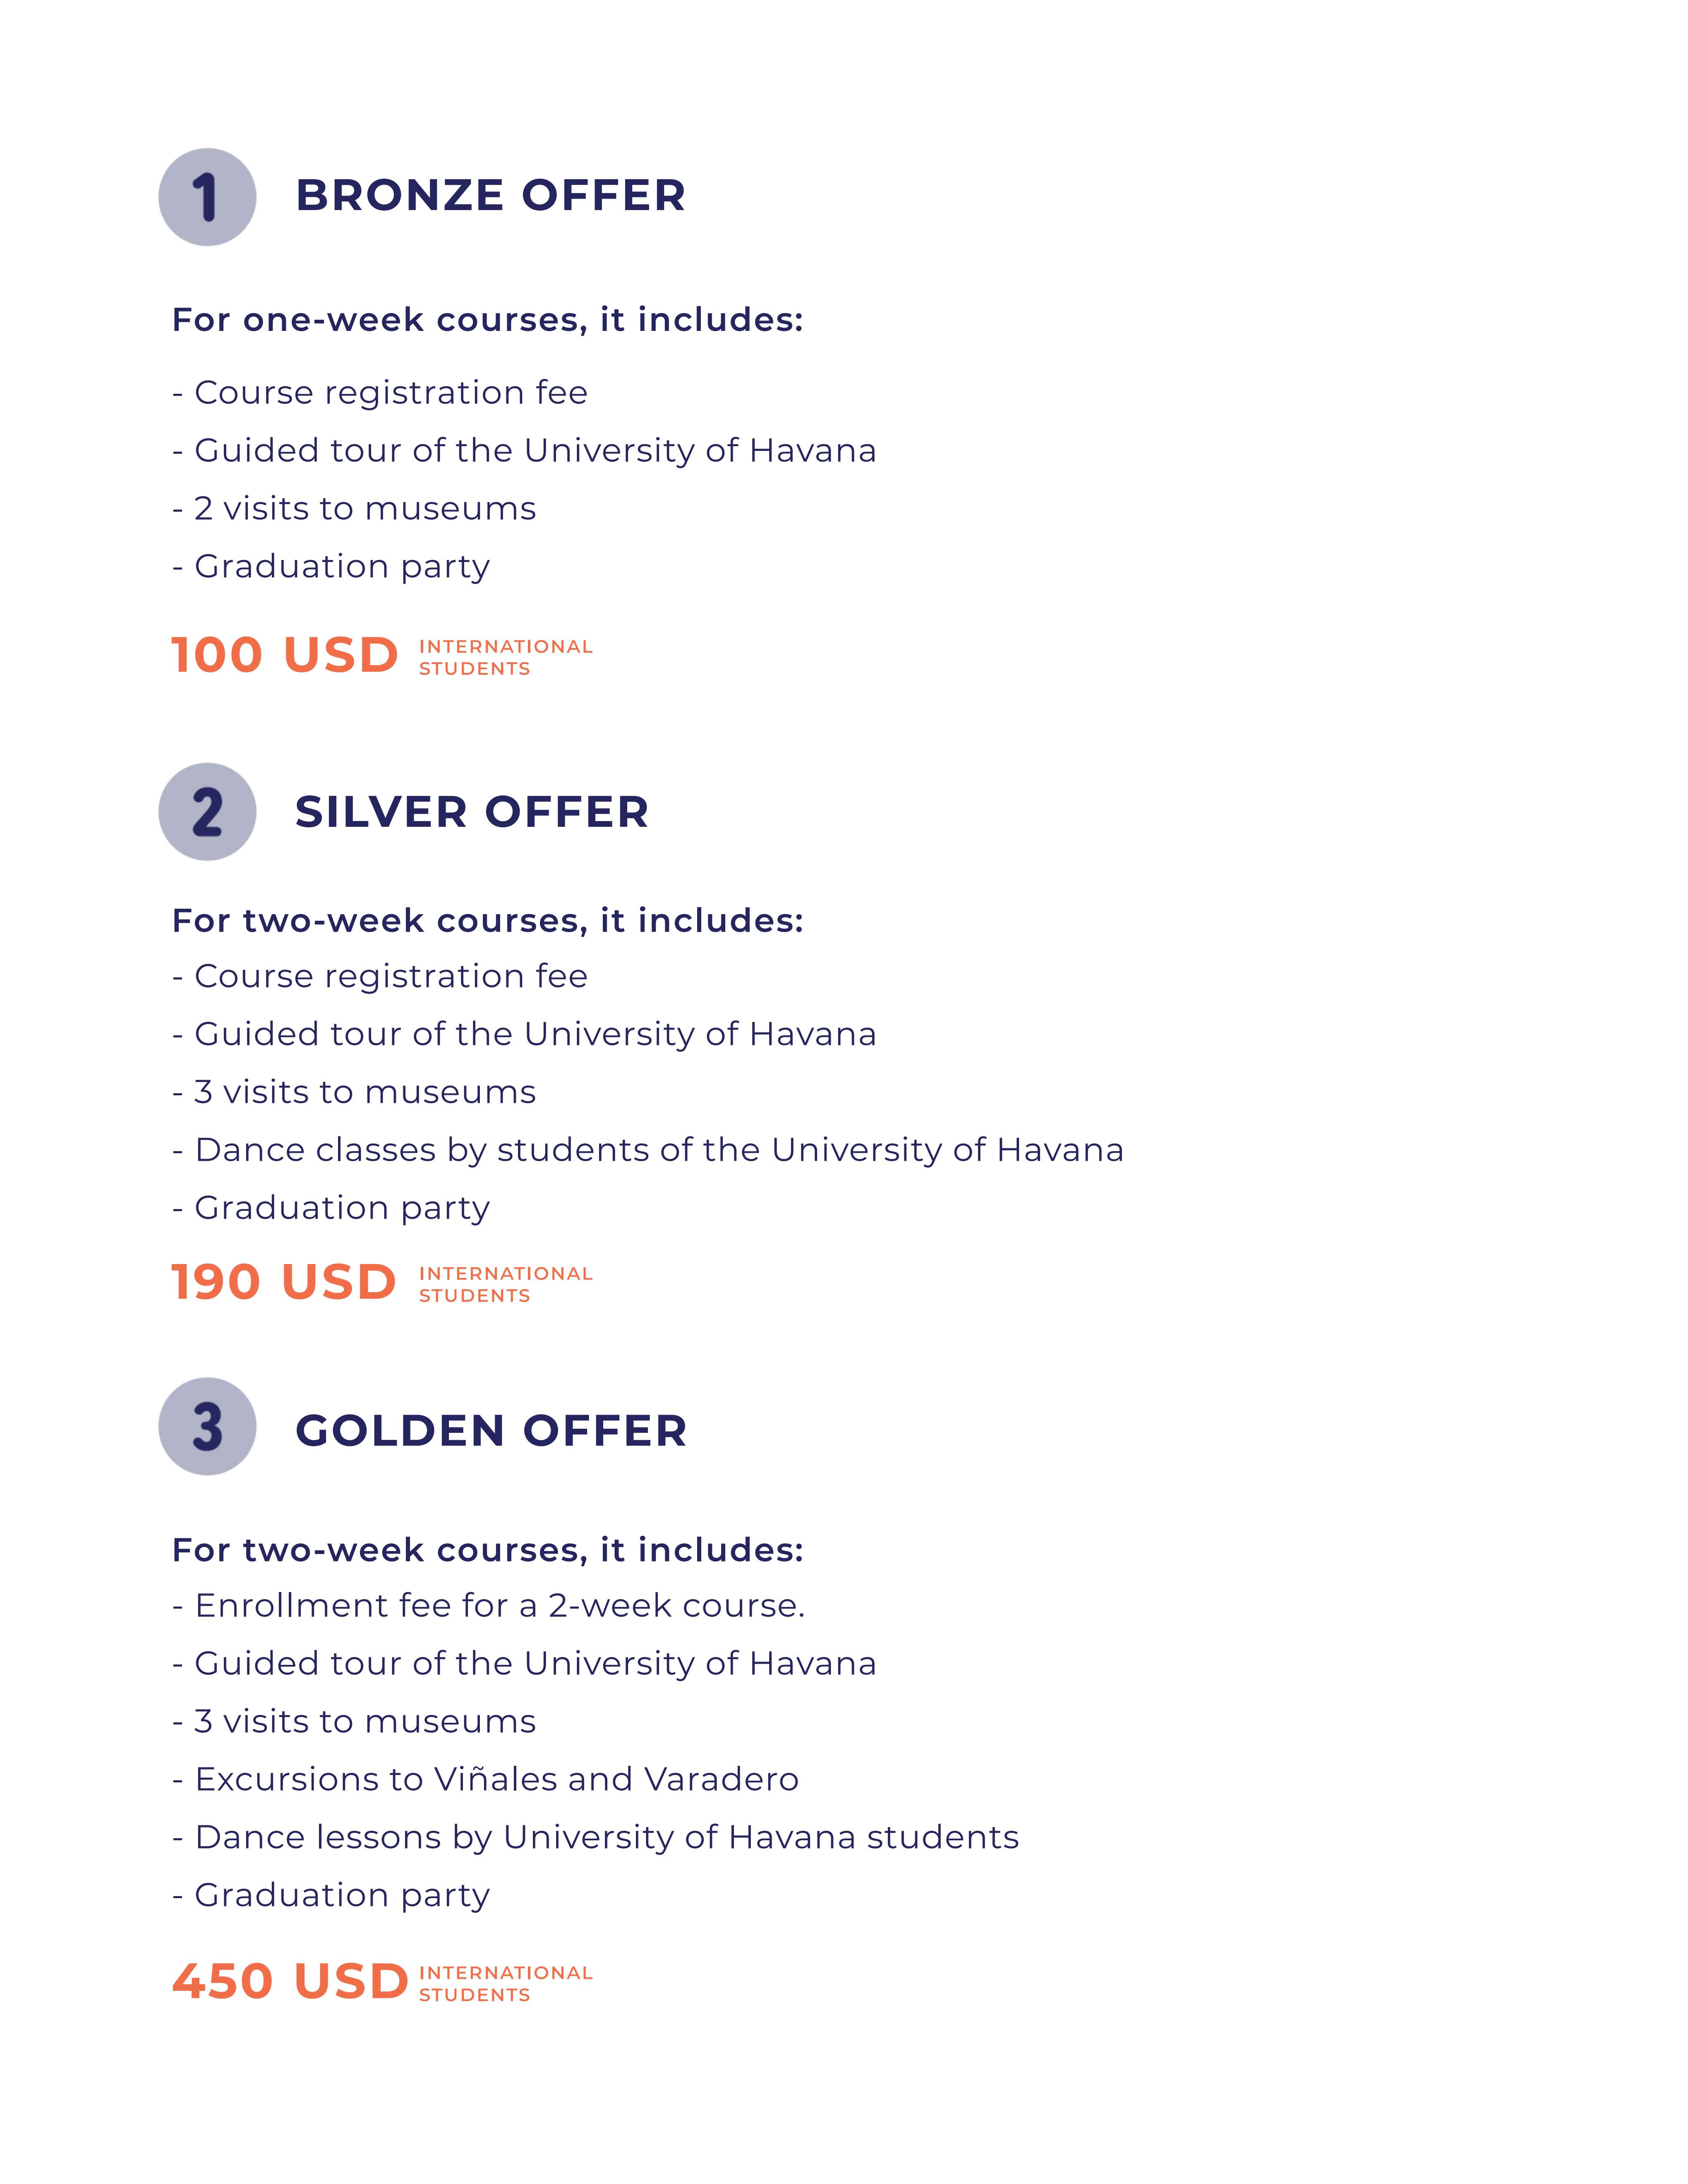1688x2184 pixels.
Task: Click the number 3 circle icon
Action: coord(207,1427)
